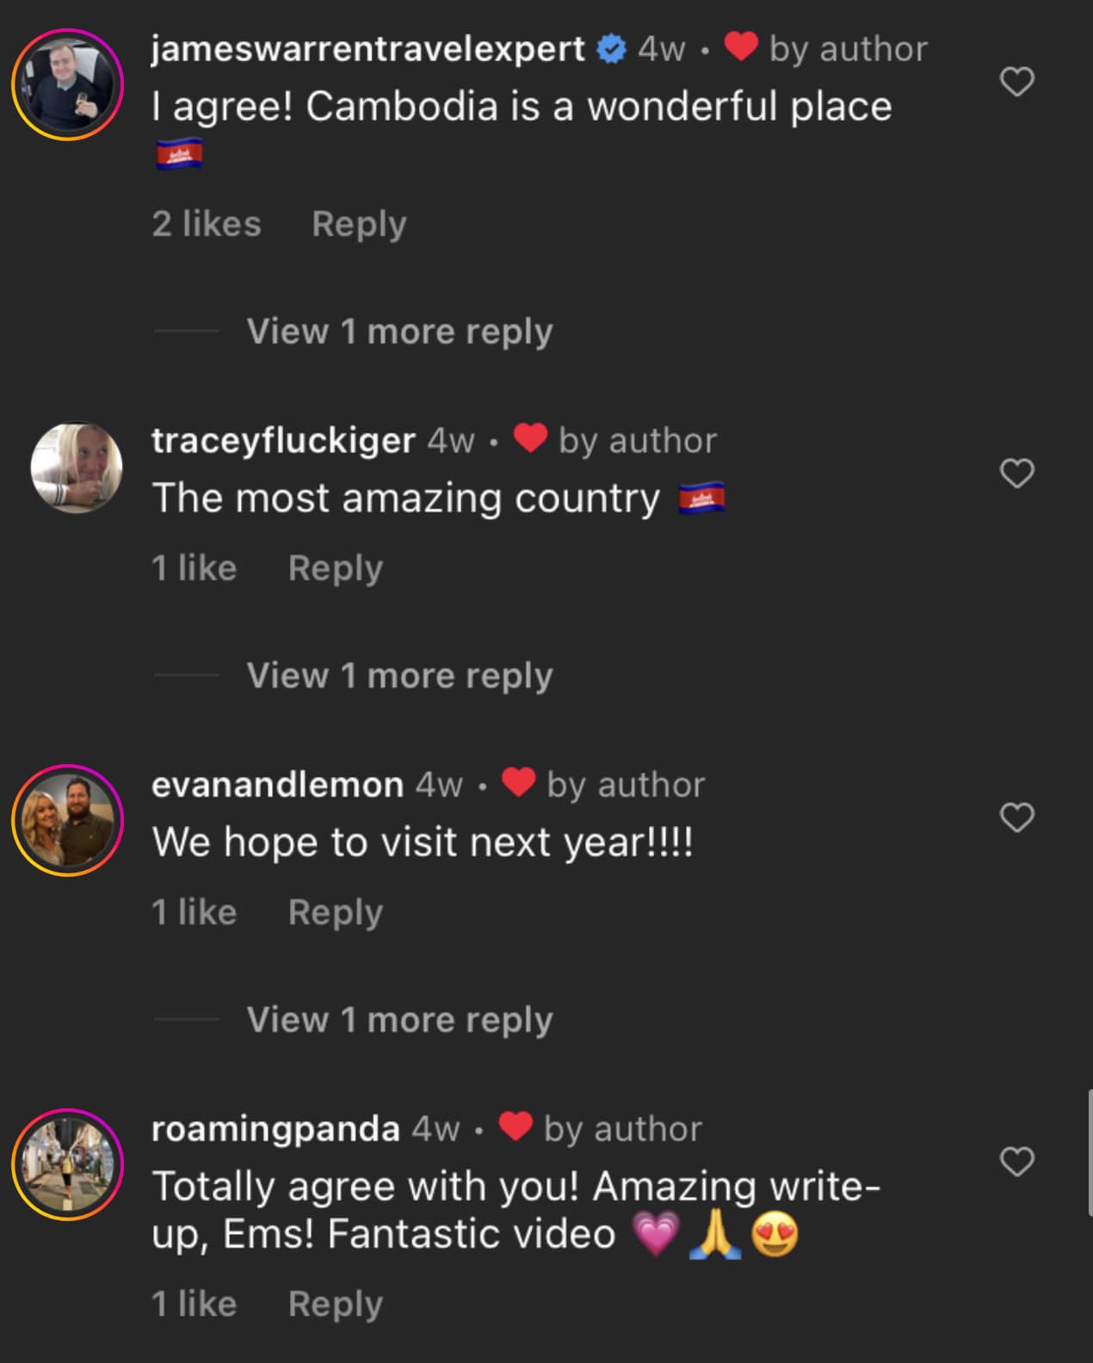Like jameswarrentravelexpert's comment with heart icon
The height and width of the screenshot is (1363, 1093).
pos(1017,83)
